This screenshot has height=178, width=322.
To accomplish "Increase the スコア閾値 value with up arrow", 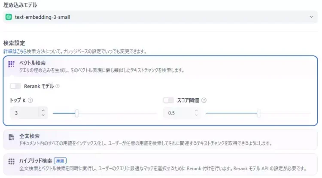I will click(x=196, y=110).
